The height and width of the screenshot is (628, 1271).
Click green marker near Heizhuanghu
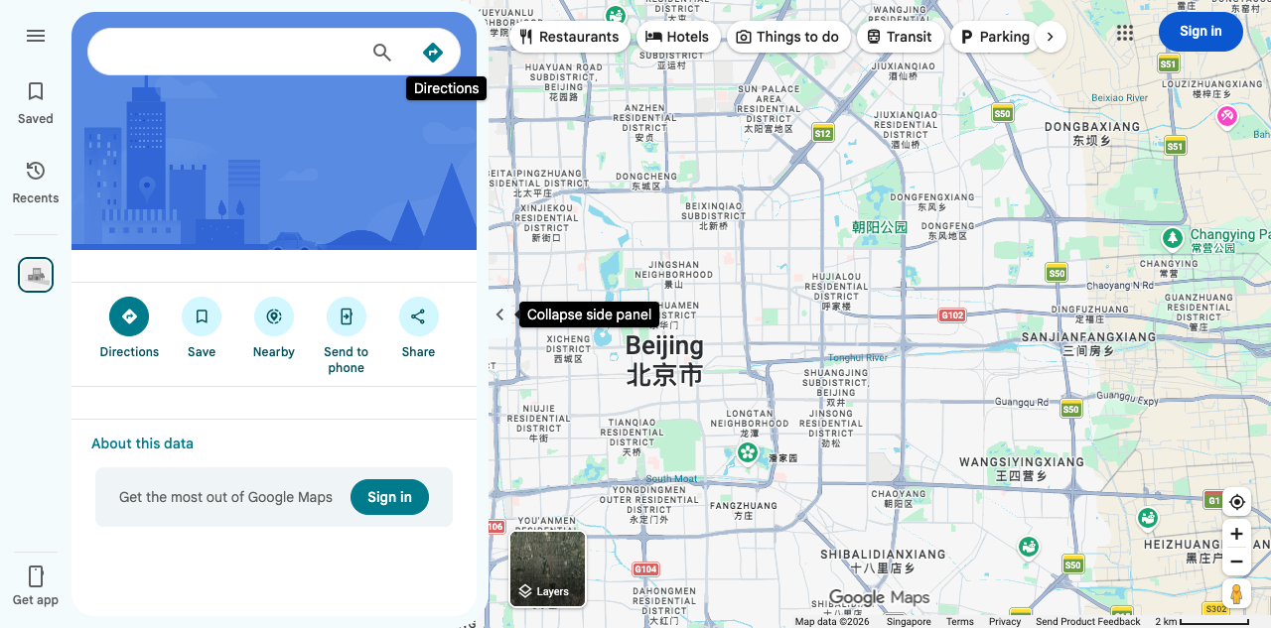point(1148,518)
